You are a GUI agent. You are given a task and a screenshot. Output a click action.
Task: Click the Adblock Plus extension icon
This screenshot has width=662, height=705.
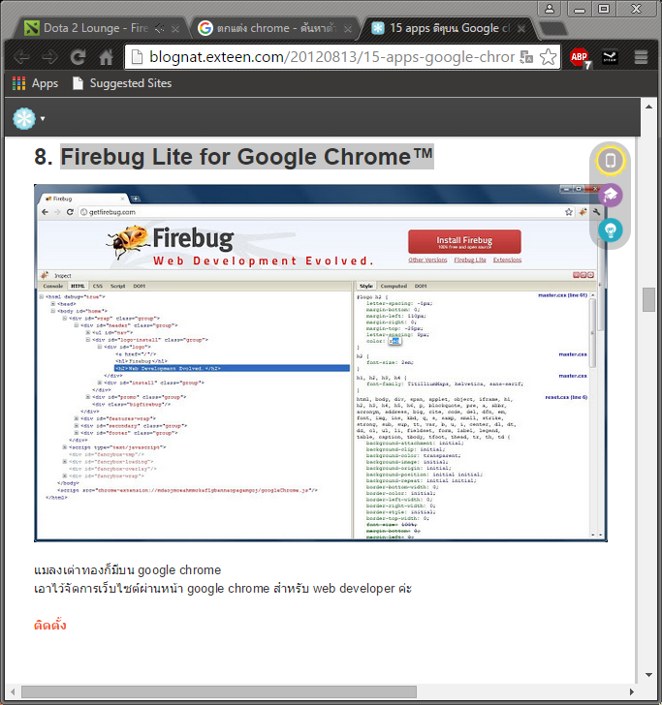(580, 57)
